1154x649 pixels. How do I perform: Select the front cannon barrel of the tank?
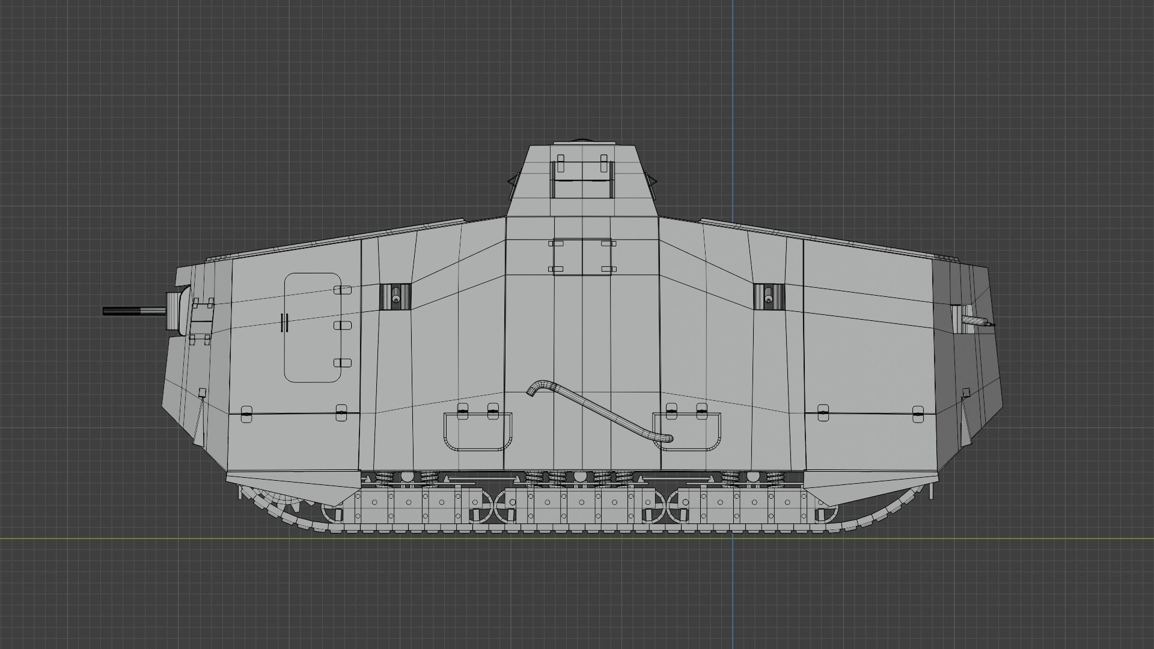(134, 311)
